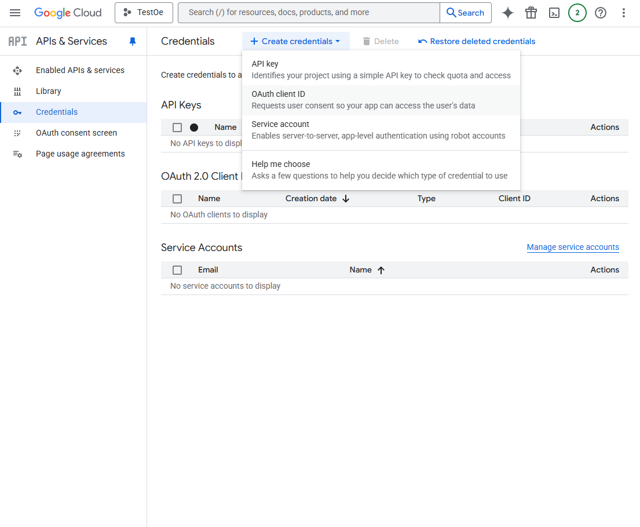This screenshot has width=640, height=527.
Task: Click the APIs & Services heading
Action: [x=71, y=41]
